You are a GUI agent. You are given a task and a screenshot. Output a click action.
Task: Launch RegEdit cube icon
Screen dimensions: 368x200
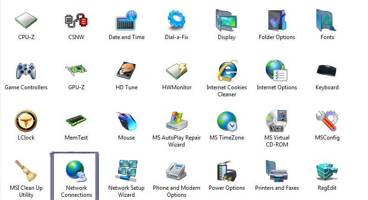327,172
